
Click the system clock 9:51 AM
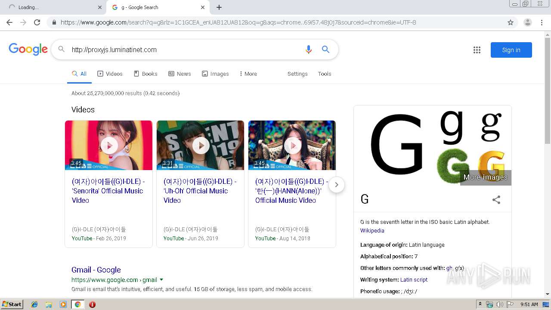[529, 304]
